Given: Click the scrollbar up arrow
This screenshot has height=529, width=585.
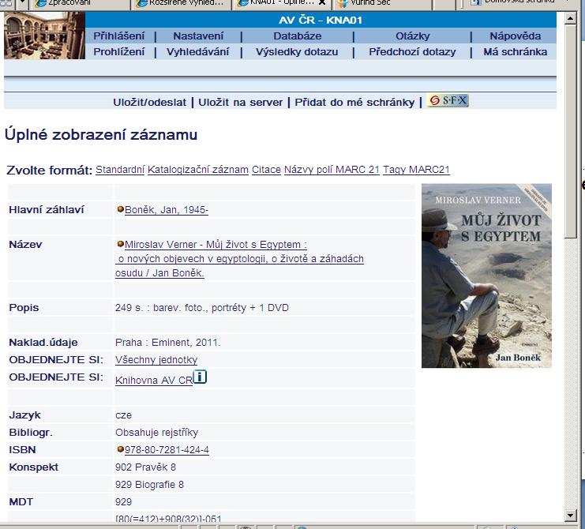Looking at the screenshot, I should point(571,18).
